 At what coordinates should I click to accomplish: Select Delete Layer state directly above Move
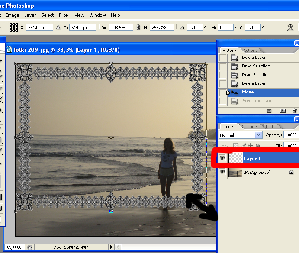pos(263,83)
